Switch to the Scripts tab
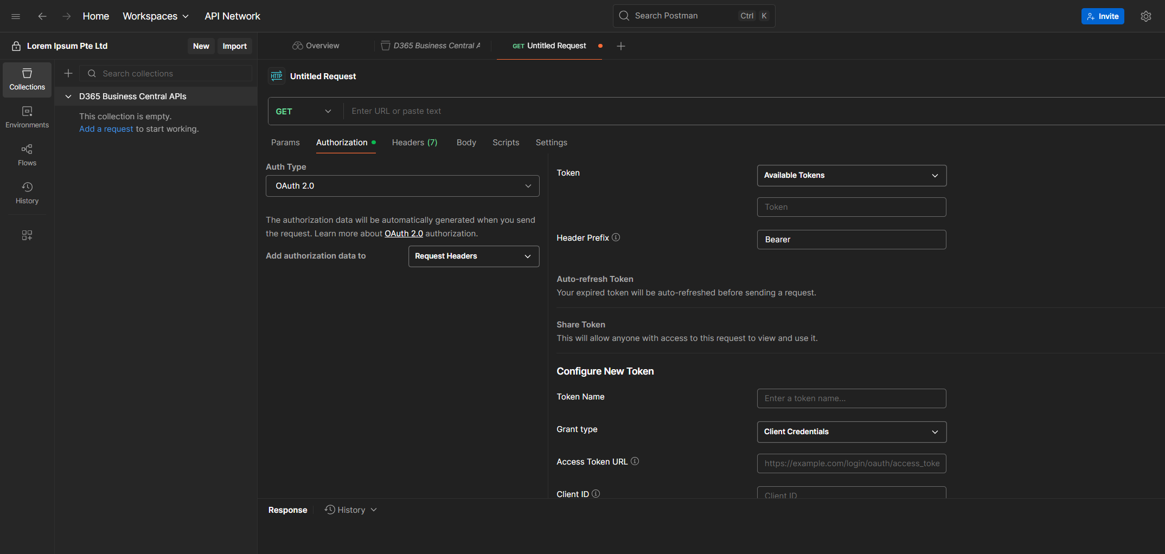This screenshot has height=554, width=1165. tap(506, 143)
